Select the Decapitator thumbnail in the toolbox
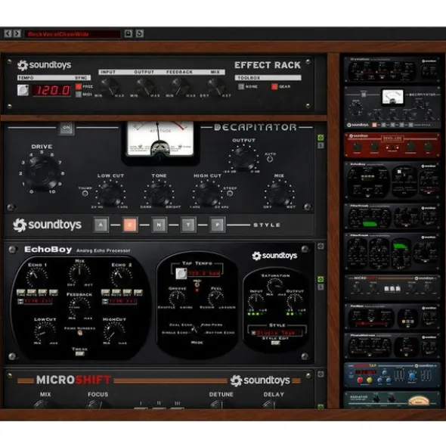Screen dimensions: 446x447 [392, 107]
